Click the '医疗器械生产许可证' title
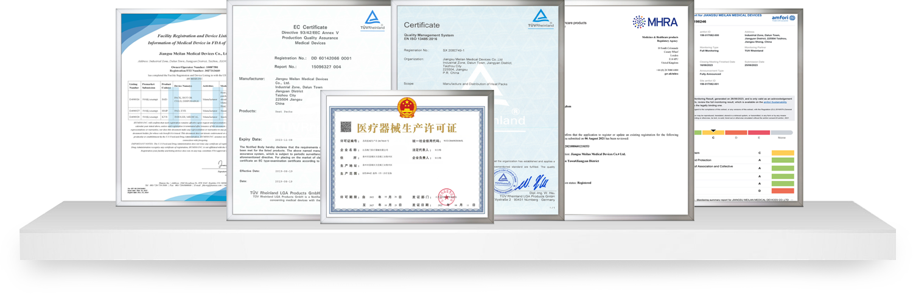 point(407,128)
